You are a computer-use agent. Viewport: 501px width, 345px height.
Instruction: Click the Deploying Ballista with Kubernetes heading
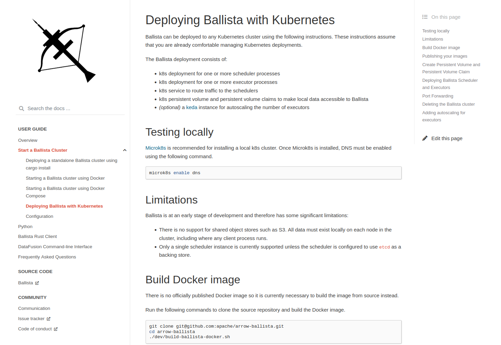pyautogui.click(x=240, y=20)
